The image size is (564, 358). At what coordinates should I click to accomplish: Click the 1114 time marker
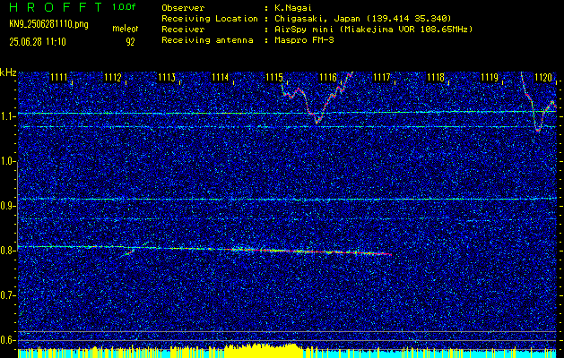pos(221,77)
